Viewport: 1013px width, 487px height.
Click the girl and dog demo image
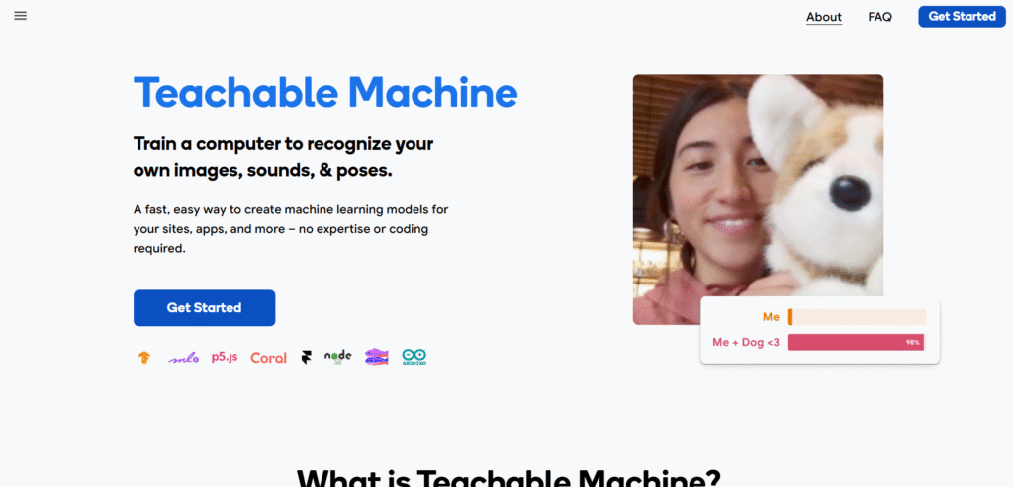758,200
